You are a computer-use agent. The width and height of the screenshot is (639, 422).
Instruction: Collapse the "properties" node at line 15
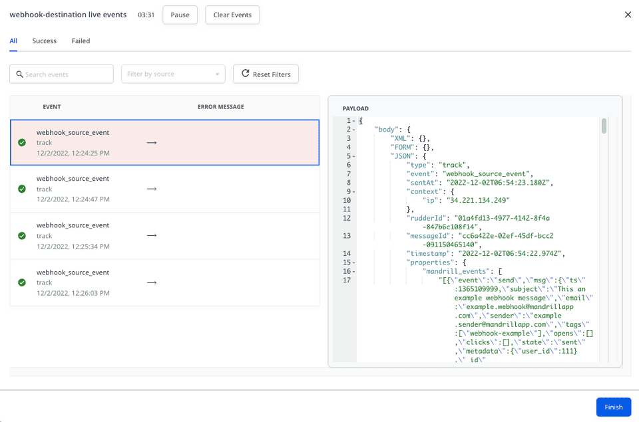(353, 263)
